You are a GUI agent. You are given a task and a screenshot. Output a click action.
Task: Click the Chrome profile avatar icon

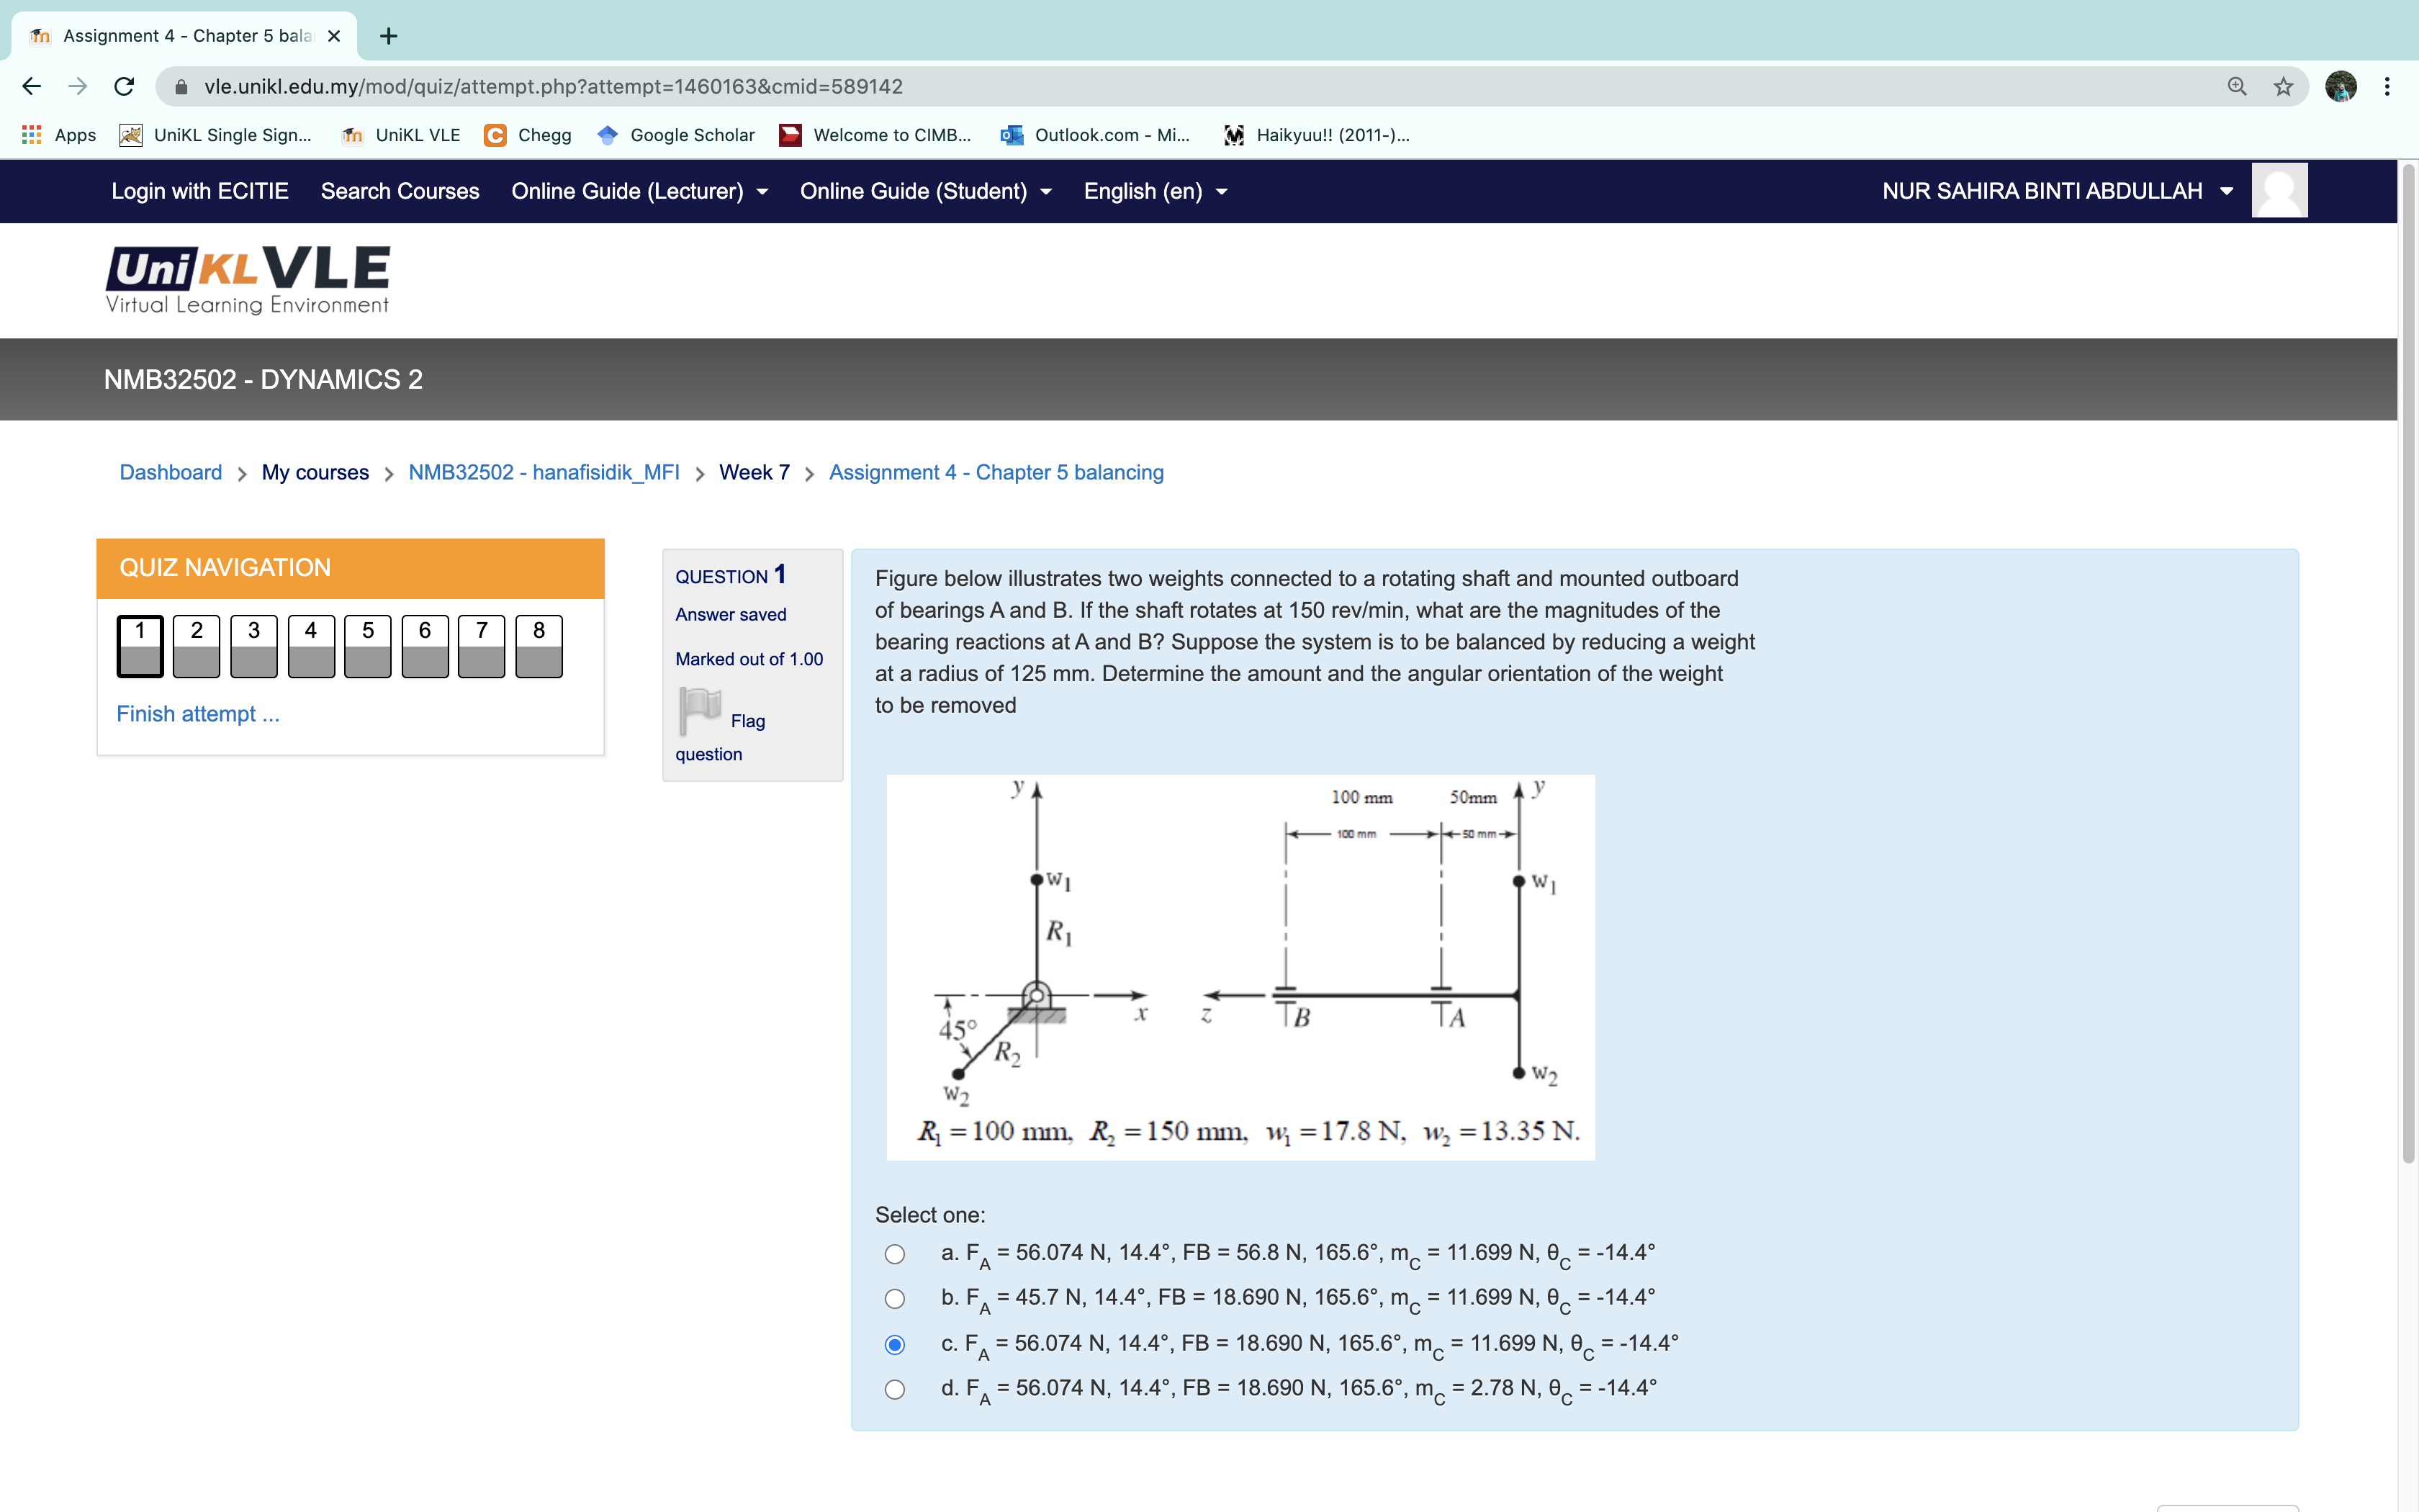2340,87
